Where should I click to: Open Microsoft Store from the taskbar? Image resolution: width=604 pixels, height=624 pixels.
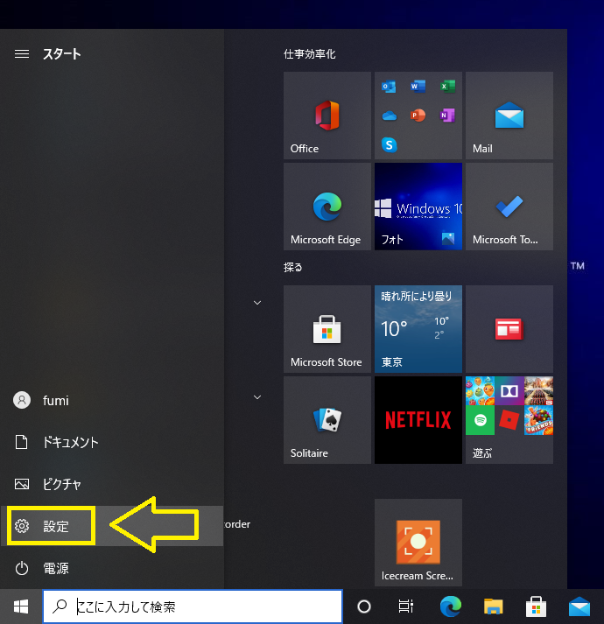pos(537,606)
